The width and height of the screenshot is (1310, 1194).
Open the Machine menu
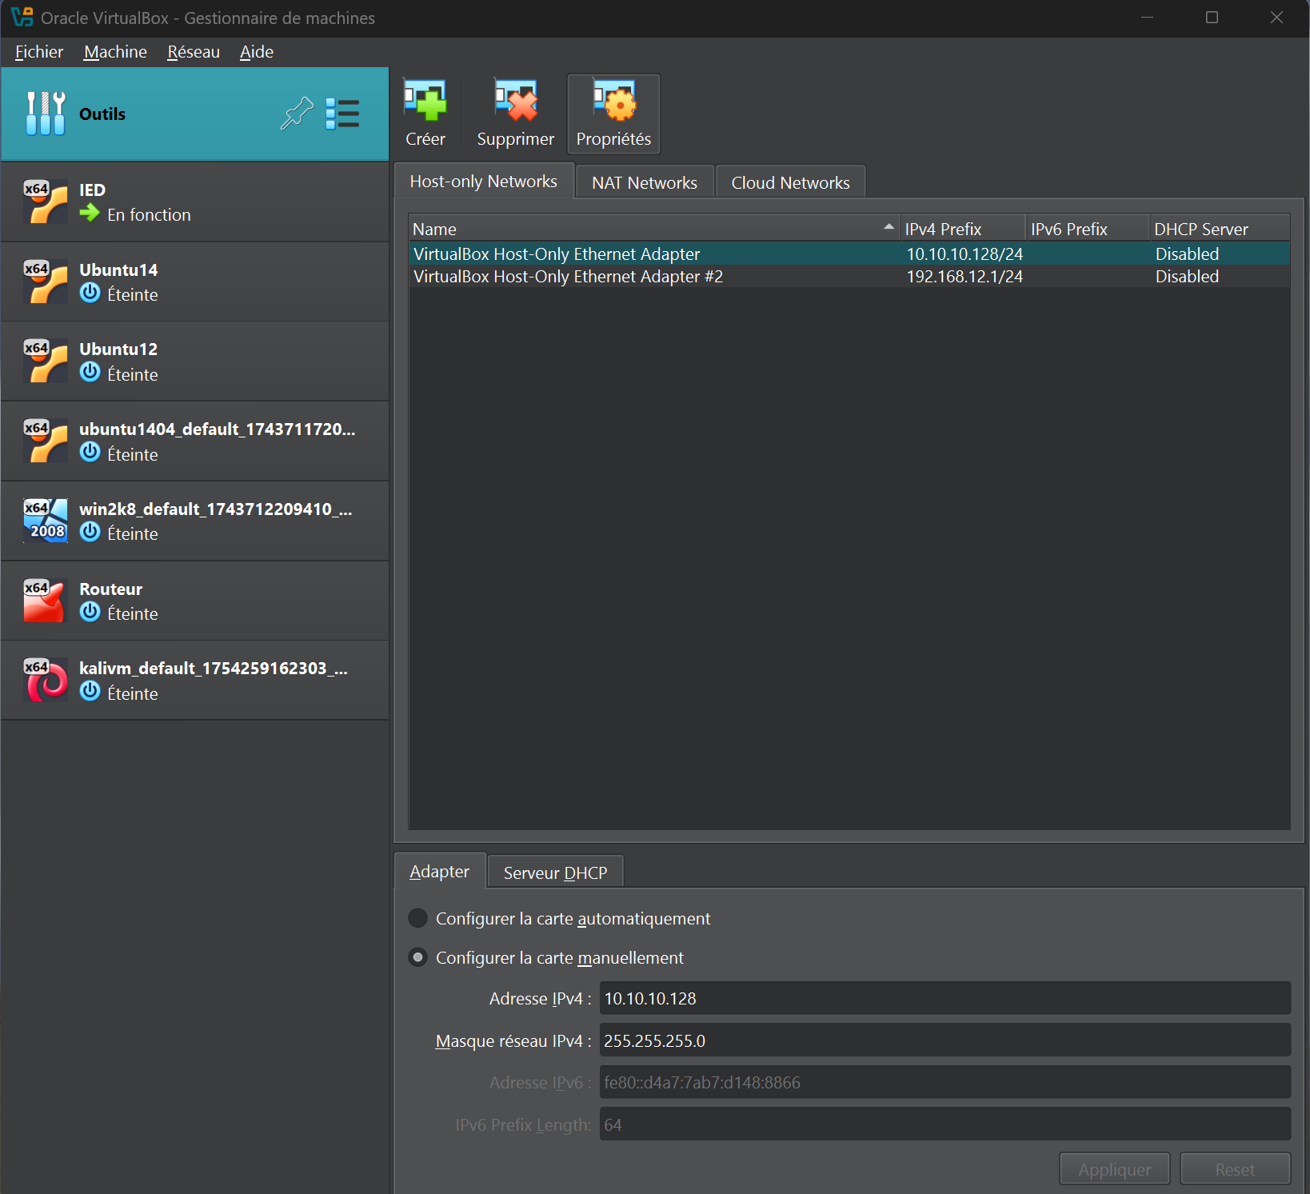[x=115, y=52]
